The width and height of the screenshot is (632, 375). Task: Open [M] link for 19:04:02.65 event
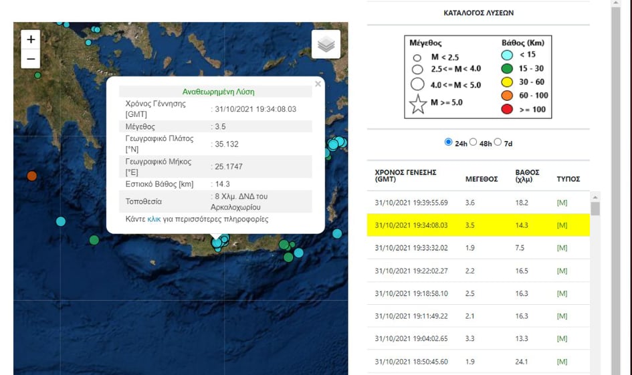coord(562,339)
